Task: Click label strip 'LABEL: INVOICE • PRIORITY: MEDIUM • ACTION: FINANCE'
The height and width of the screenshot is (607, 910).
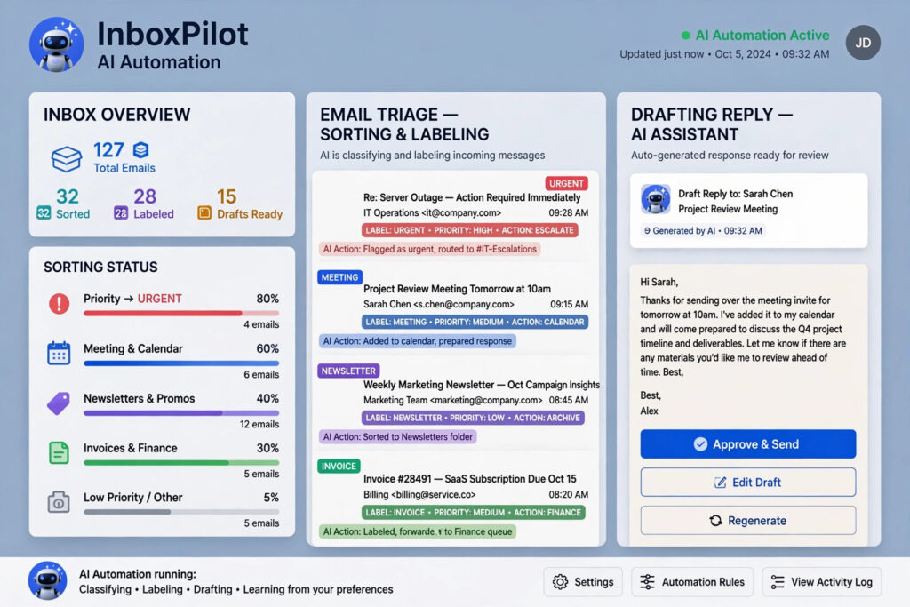Action: point(473,513)
